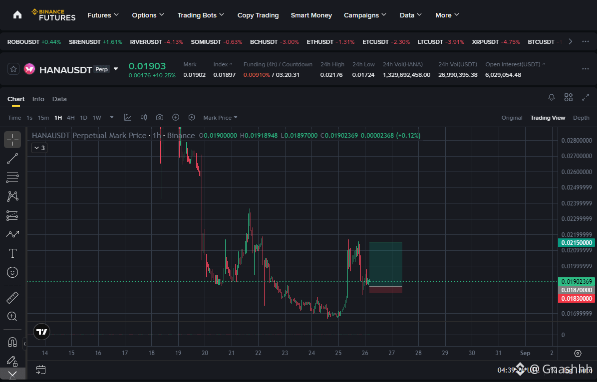Open price alert bell icon

point(551,97)
